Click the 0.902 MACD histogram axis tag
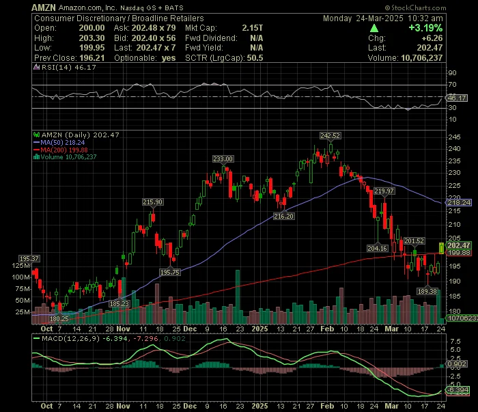This screenshot has height=412, width=478. (457, 363)
